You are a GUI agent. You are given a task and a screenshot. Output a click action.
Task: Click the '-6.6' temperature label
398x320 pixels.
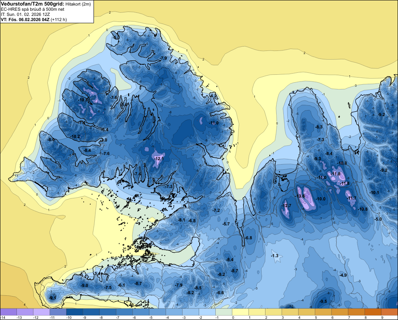(x=220, y=293)
